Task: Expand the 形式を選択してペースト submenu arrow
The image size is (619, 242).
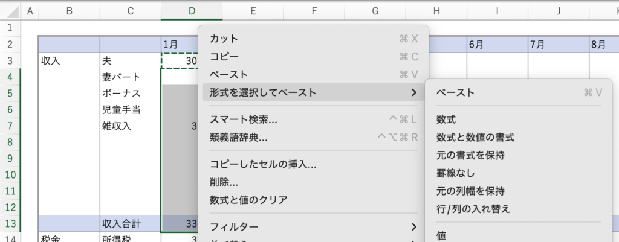Action: coord(413,92)
